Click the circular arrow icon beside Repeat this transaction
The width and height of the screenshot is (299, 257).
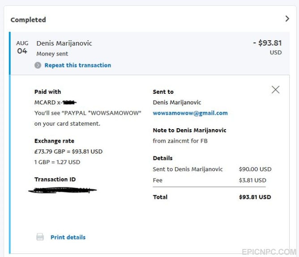pos(38,65)
